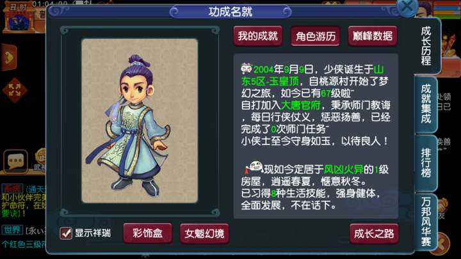Click the character portrait card
Image resolution: width=461 pixels, height=259 pixels.
click(x=140, y=121)
